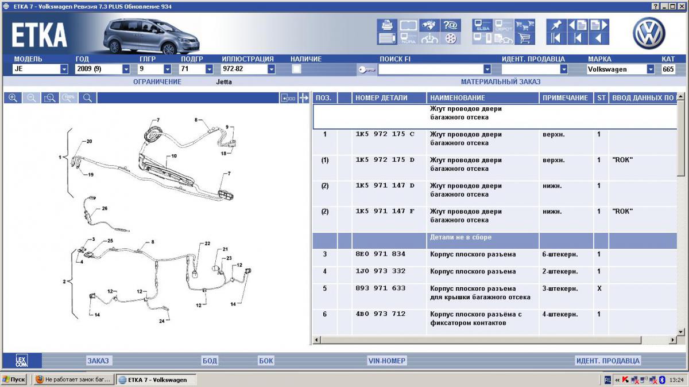Click the single shopping cart icon
This screenshot has width=689, height=387.
(524, 38)
